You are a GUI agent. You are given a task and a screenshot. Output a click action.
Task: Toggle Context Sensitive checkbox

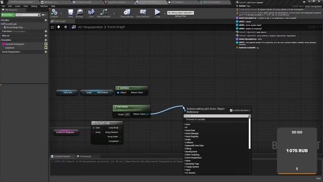tap(231, 110)
